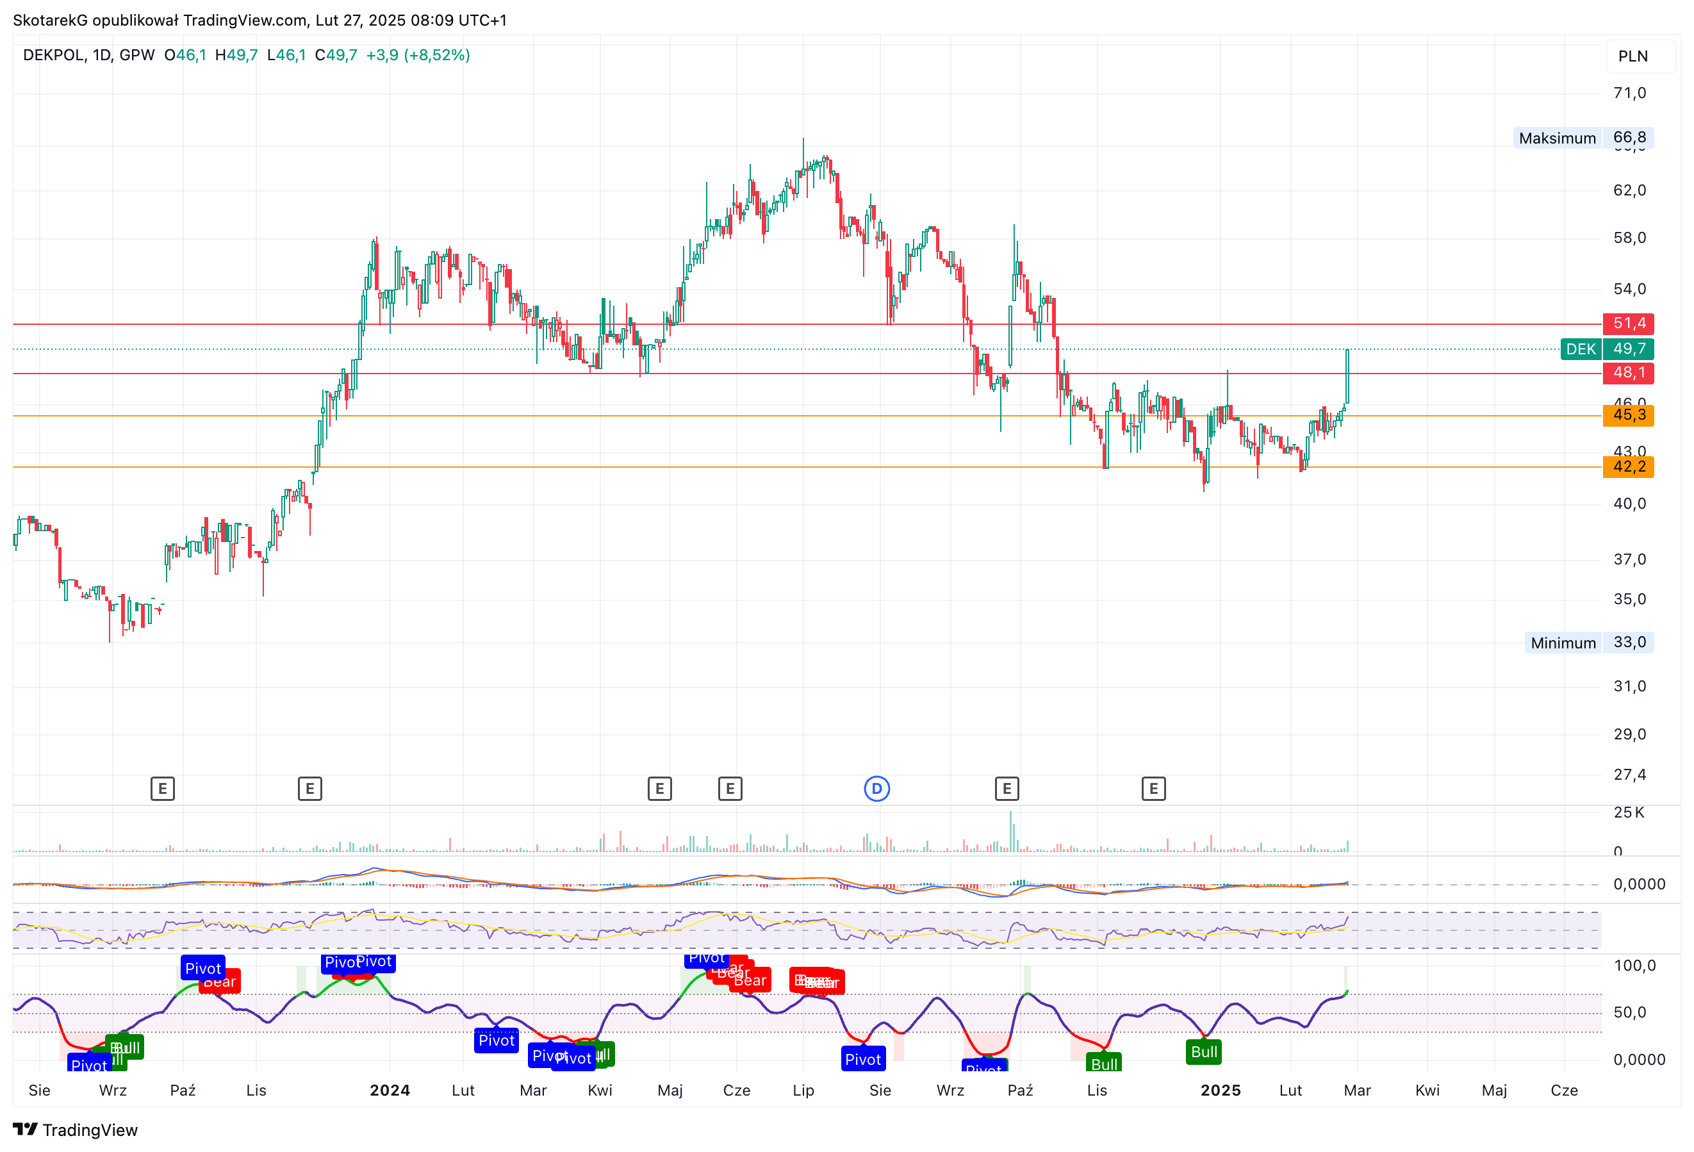Click the TradingView logo at bottom left
This screenshot has width=1694, height=1152.
[x=75, y=1130]
